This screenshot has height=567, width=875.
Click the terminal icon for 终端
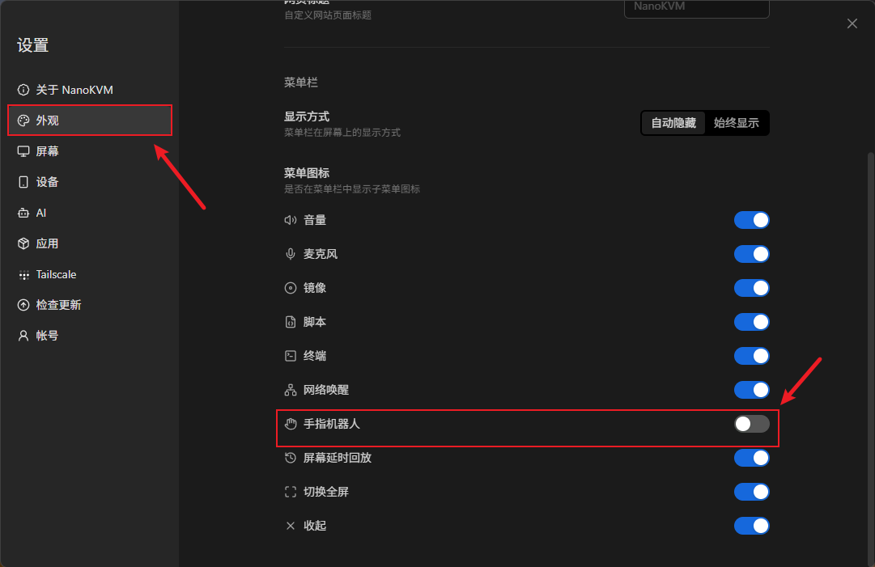(290, 356)
